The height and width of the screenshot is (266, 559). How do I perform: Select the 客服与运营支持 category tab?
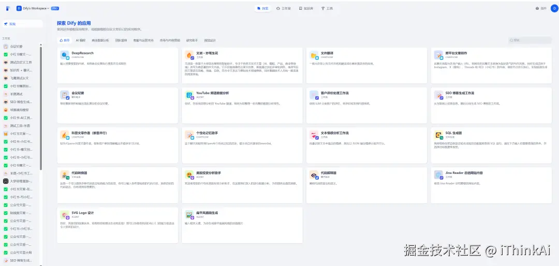click(143, 40)
